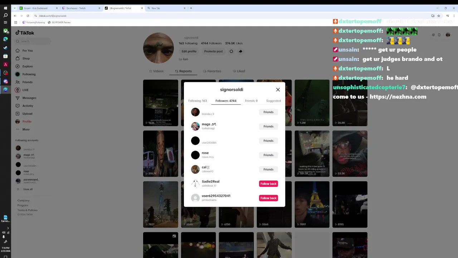Click browser back arrow

point(15,16)
